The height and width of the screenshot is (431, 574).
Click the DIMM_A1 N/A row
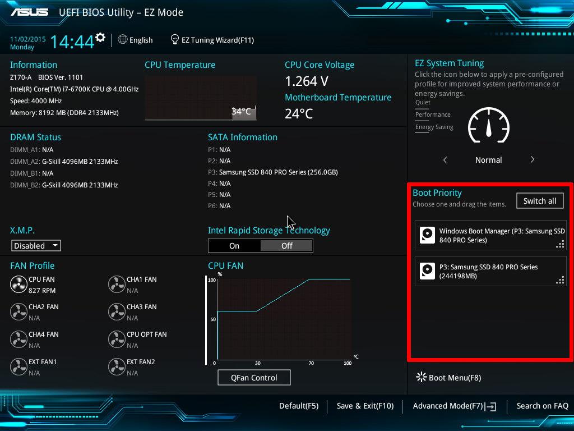coord(32,149)
